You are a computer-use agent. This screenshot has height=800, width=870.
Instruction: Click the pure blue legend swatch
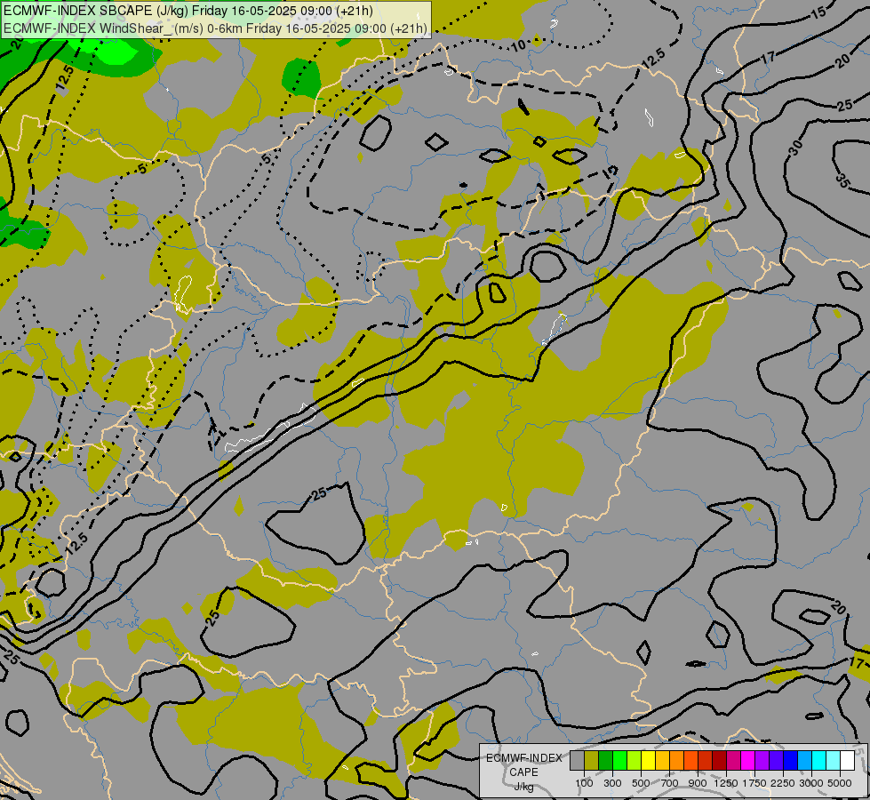[x=790, y=760]
